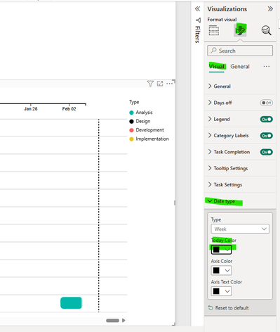Viewport: 280px width, 332px height.
Task: Click the Analysis legend label
Action: pyautogui.click(x=144, y=113)
